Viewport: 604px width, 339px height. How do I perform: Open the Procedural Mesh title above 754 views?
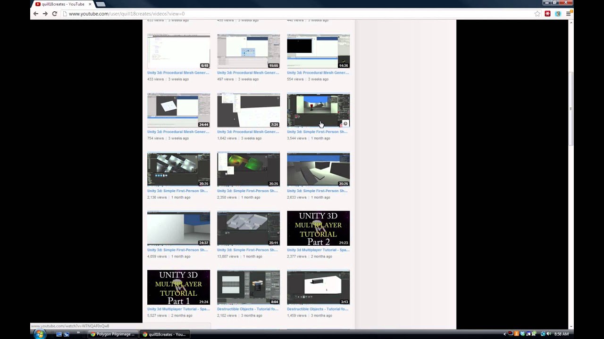[178, 132]
